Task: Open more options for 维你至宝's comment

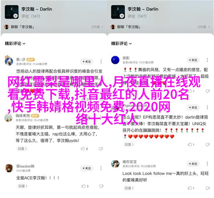Action: coord(207,164)
